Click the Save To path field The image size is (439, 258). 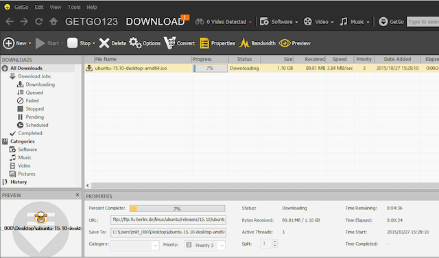[x=168, y=232]
